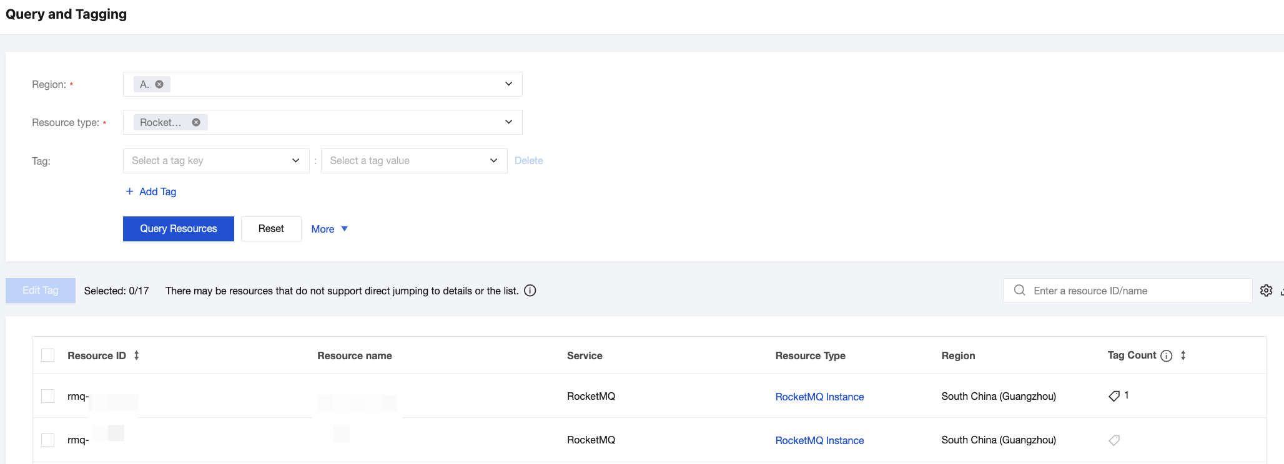Click the Tag Count info icon
This screenshot has height=464, width=1284.
point(1166,355)
